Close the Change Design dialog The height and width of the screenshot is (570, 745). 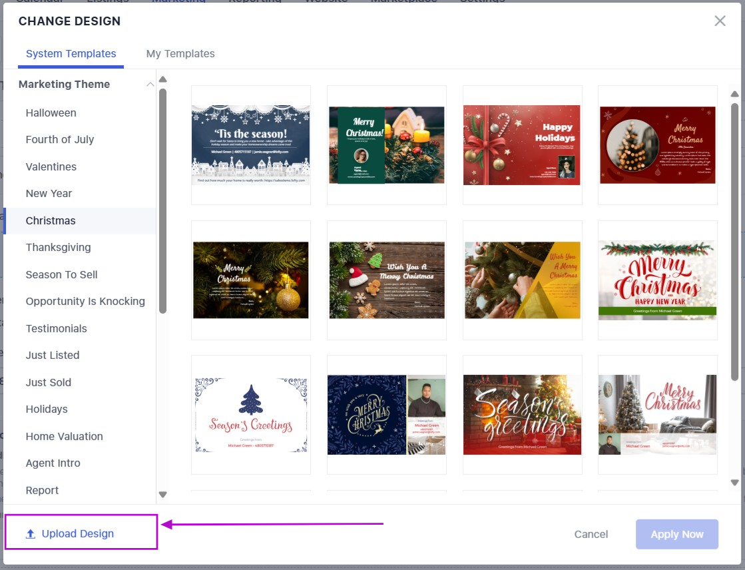[720, 21]
